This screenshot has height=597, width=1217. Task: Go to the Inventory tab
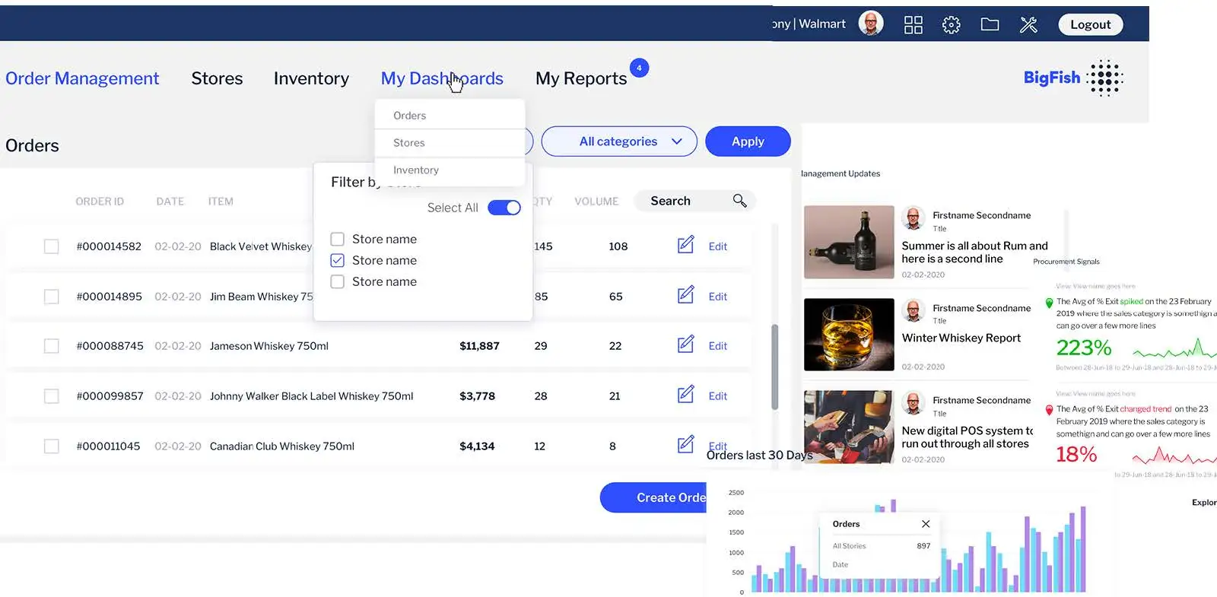pos(311,78)
